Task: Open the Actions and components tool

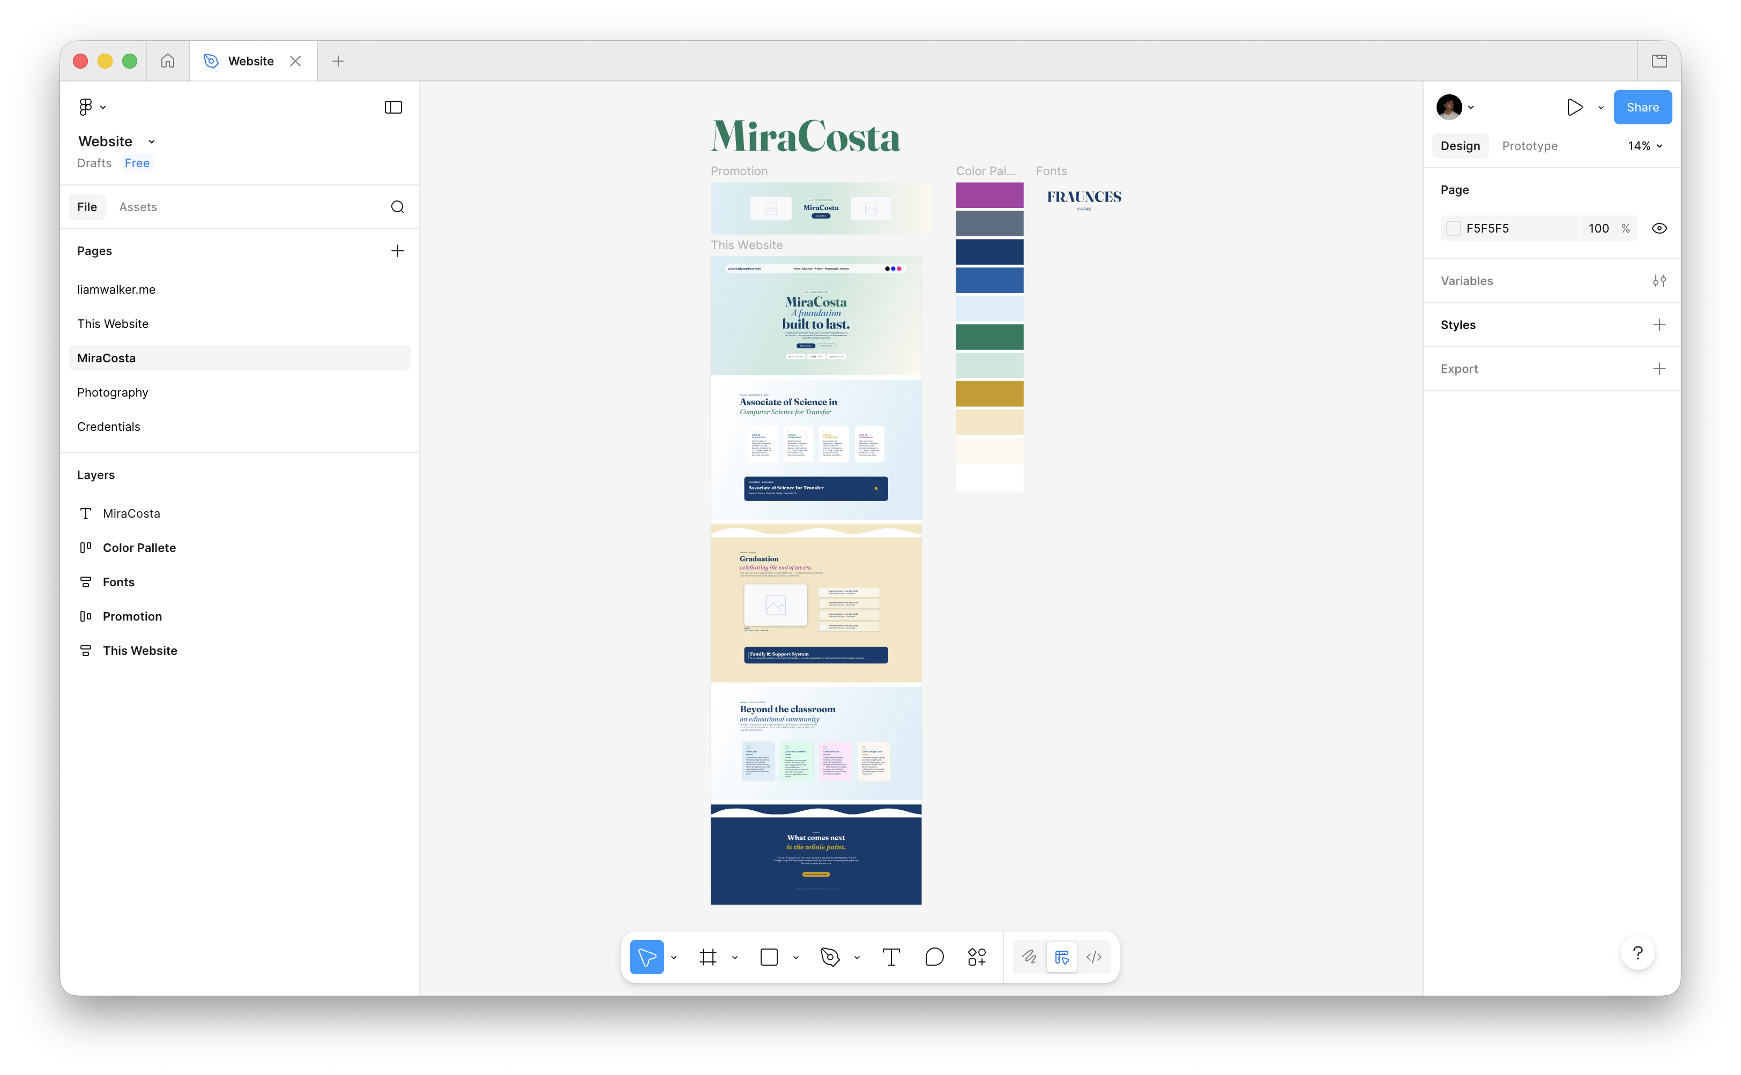Action: point(977,957)
